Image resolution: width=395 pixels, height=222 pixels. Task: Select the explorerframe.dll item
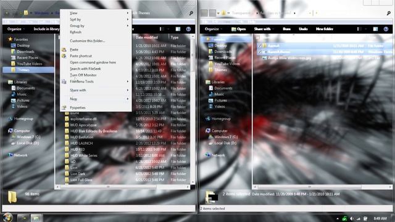point(83,119)
